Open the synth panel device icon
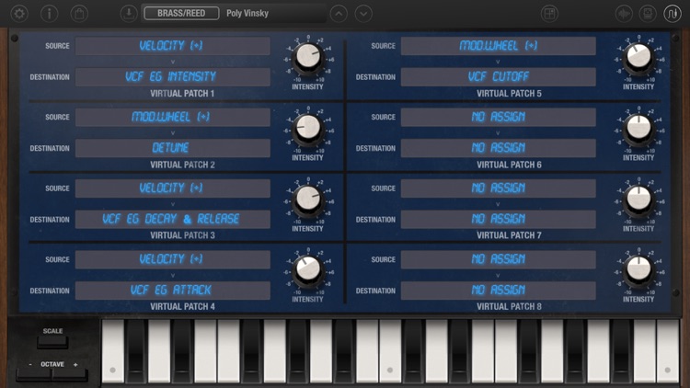This screenshot has width=690, height=388. tap(648, 14)
